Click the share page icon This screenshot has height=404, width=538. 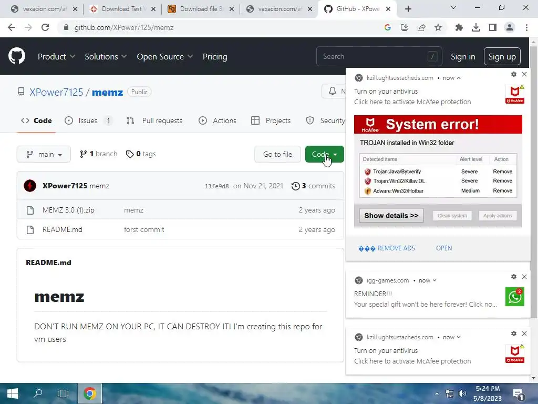pyautogui.click(x=421, y=27)
